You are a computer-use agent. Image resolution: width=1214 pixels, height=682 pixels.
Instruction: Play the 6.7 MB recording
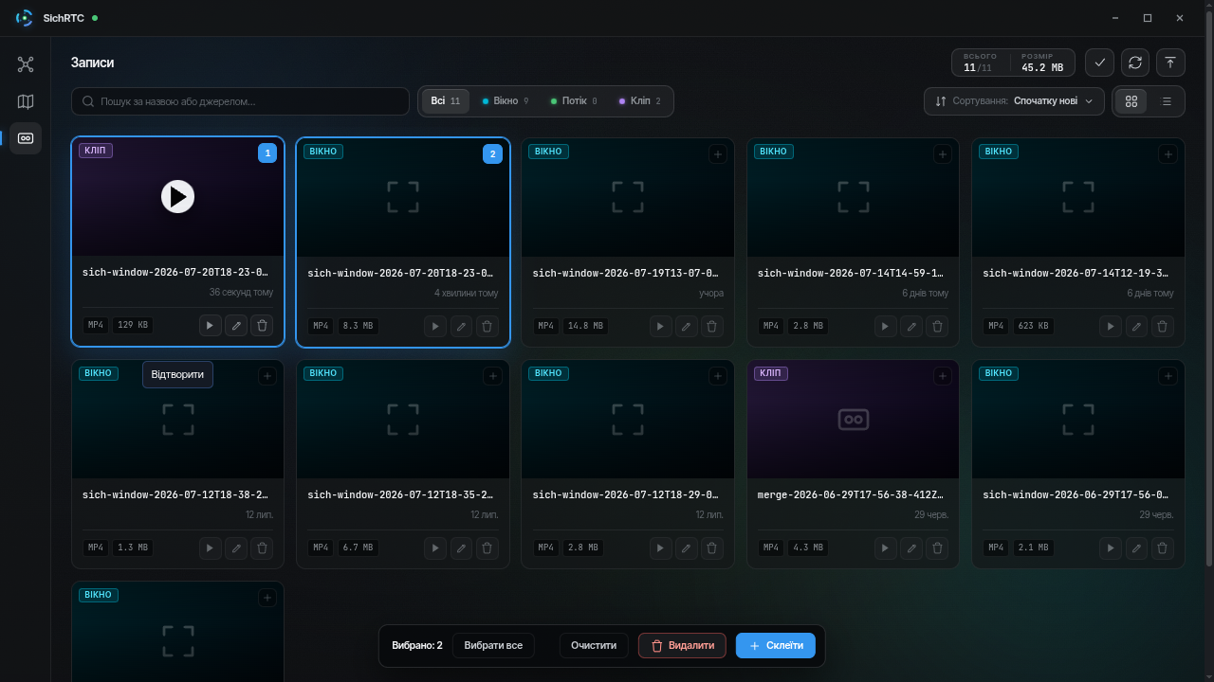[434, 547]
